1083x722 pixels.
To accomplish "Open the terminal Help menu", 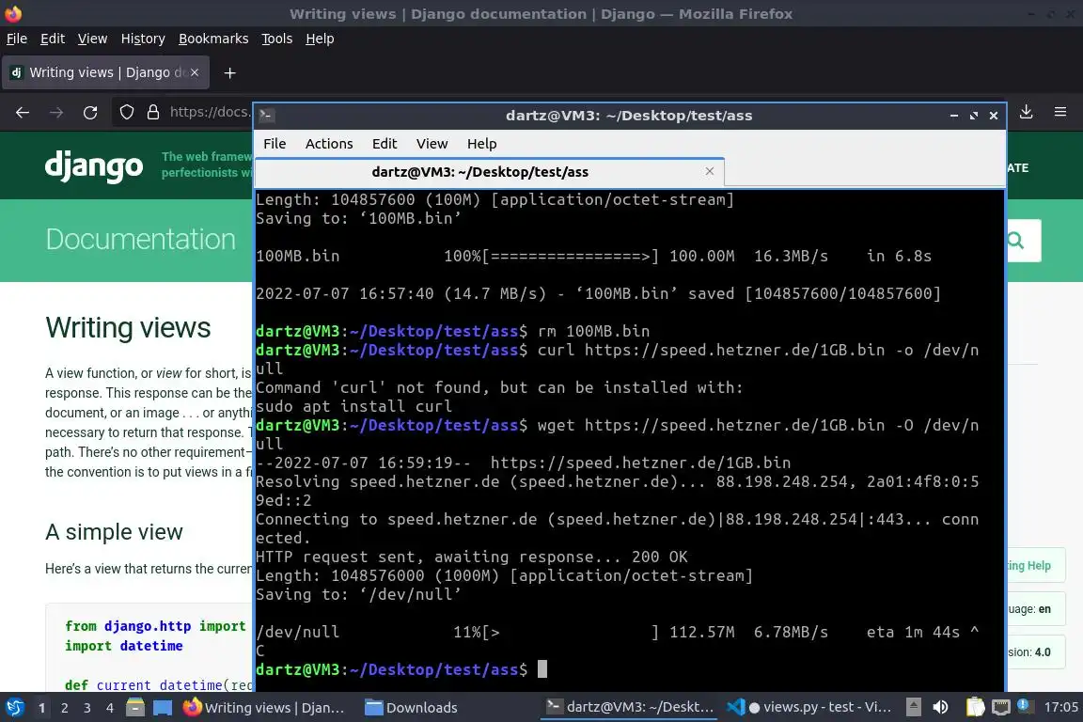I will [x=481, y=144].
